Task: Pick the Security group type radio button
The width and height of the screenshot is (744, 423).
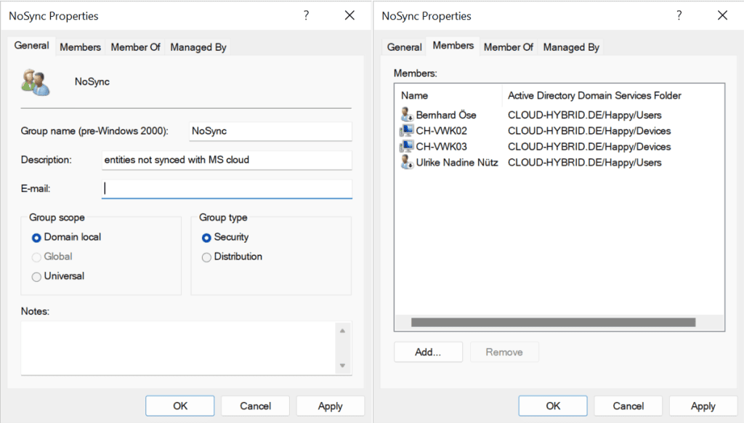Action: 207,238
